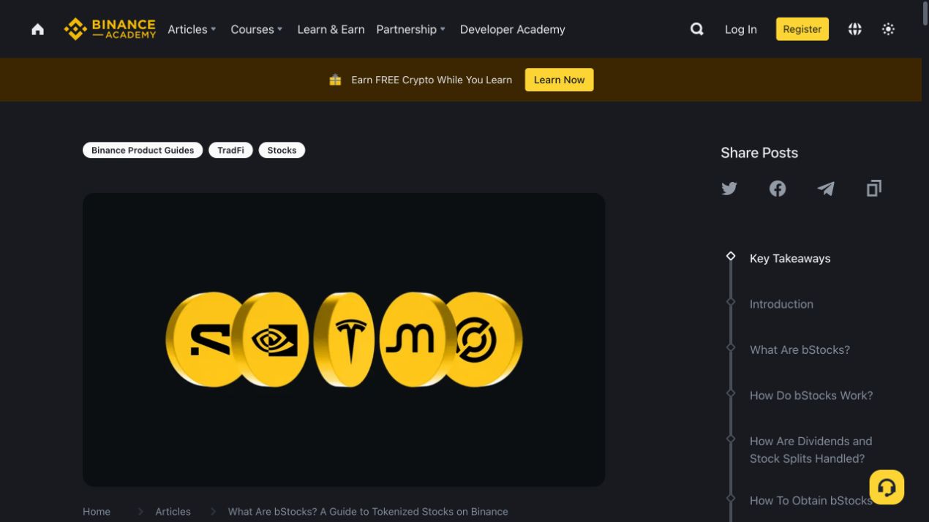Select the TradFi tag

pyautogui.click(x=230, y=150)
